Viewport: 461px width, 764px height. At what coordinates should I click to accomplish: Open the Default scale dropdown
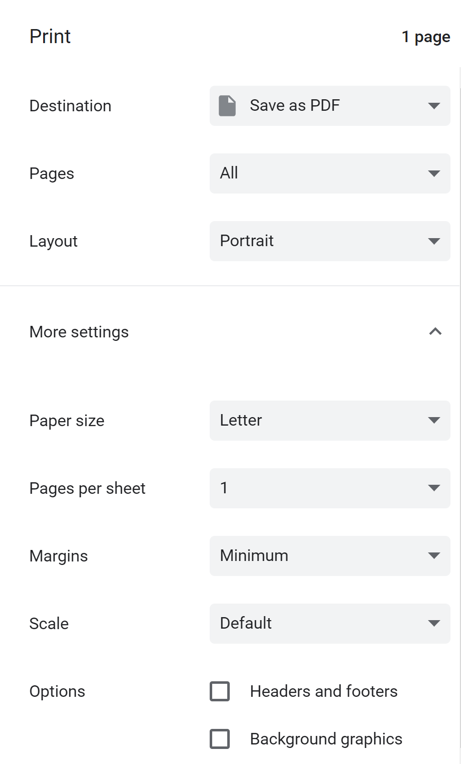[x=330, y=624]
